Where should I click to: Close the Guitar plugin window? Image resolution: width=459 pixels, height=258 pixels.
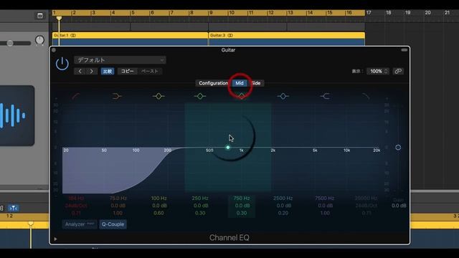click(x=54, y=50)
